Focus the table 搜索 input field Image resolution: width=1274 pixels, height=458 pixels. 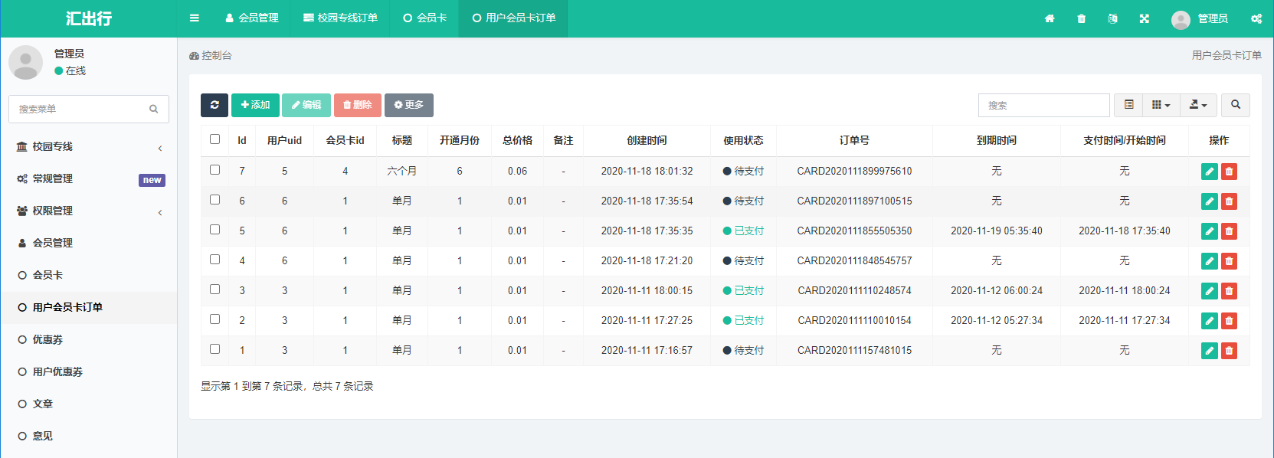(1043, 105)
